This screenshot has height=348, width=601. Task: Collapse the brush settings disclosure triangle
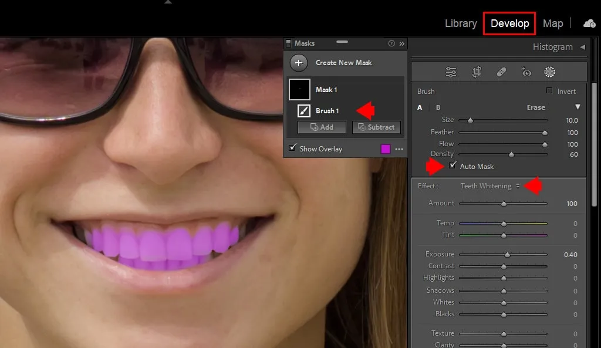pyautogui.click(x=578, y=107)
